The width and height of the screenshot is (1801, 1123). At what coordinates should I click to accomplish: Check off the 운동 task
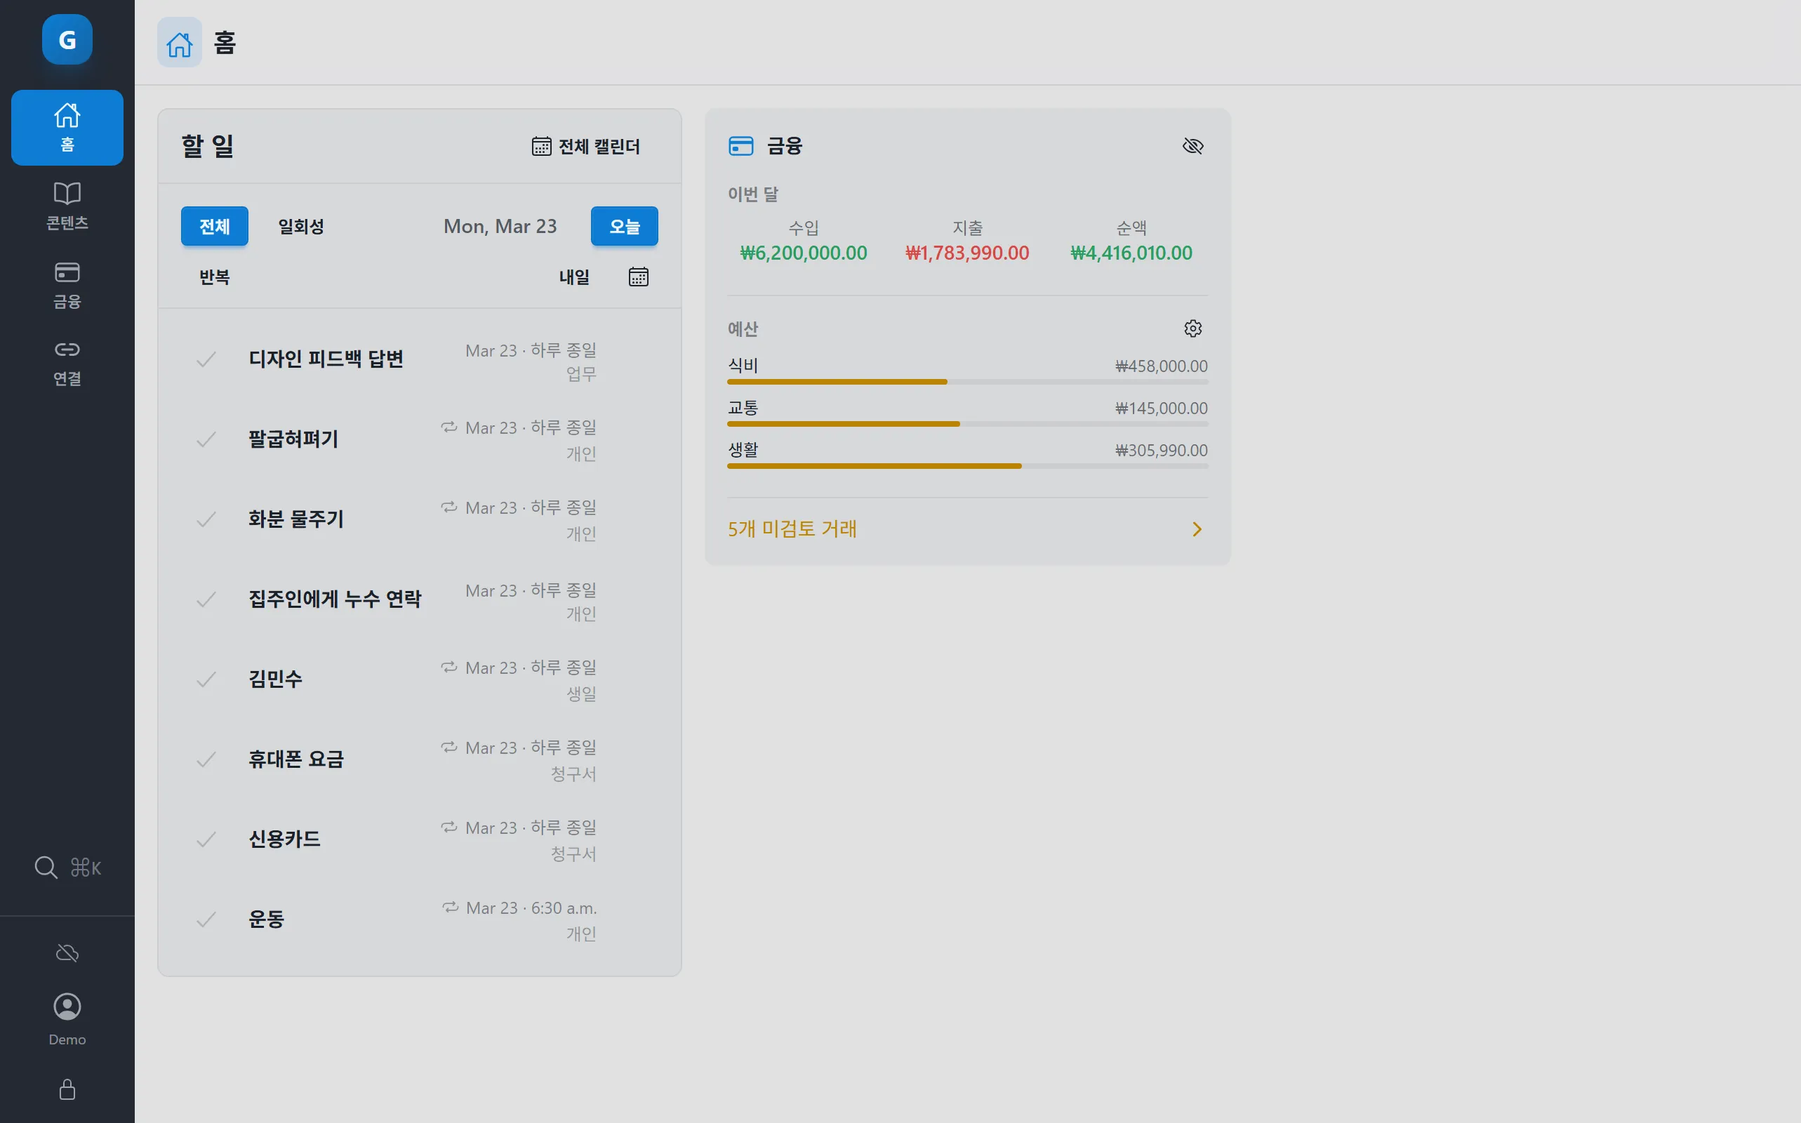tap(206, 919)
